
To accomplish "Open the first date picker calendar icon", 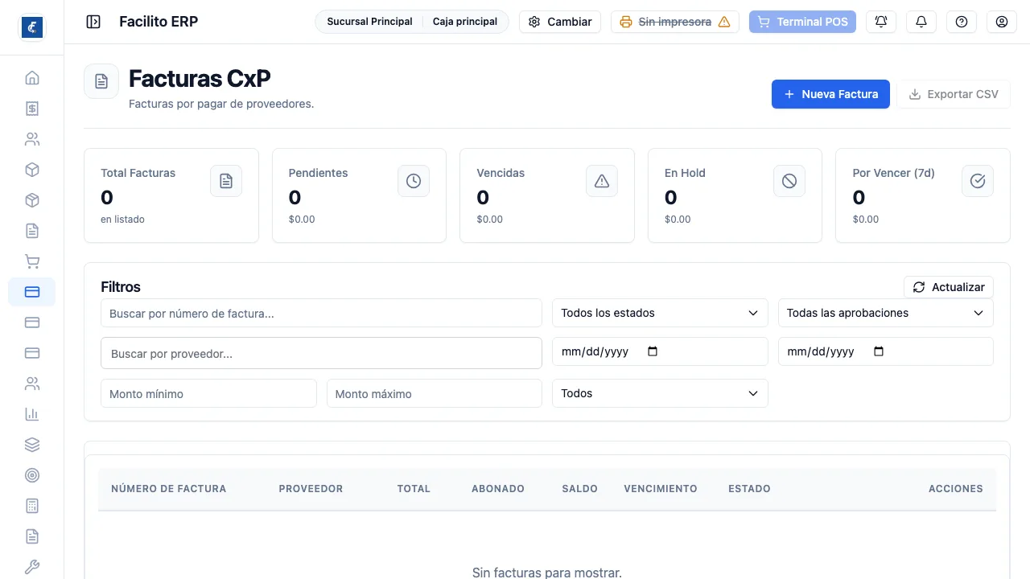I will (653, 351).
